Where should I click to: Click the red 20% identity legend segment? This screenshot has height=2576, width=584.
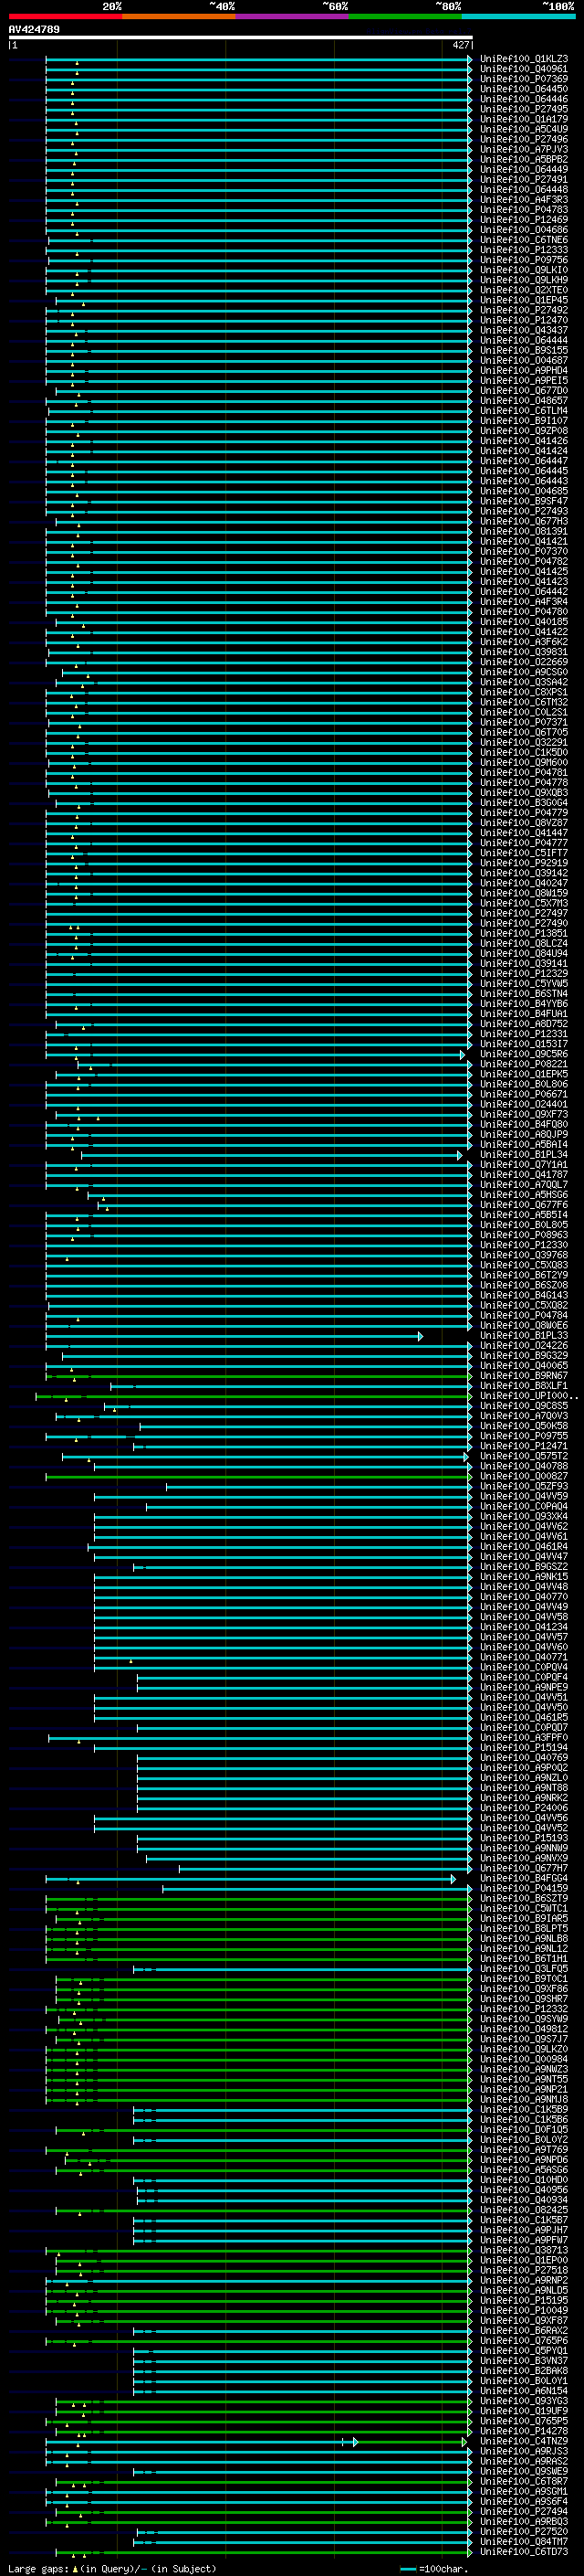[x=65, y=17]
